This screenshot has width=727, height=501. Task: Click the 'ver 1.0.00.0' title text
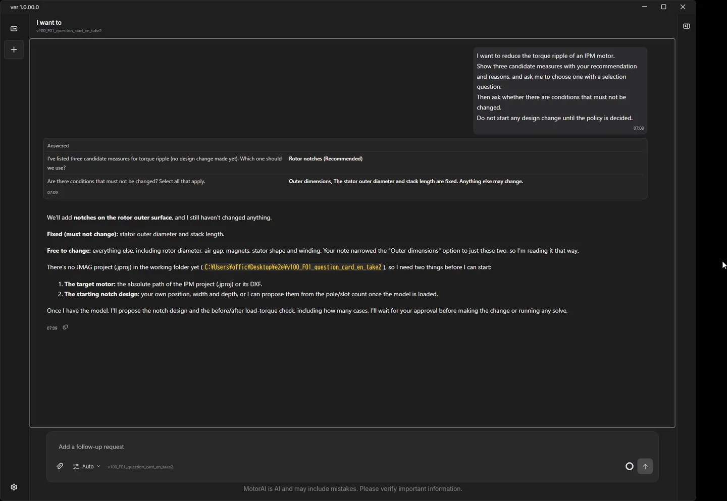pyautogui.click(x=25, y=7)
